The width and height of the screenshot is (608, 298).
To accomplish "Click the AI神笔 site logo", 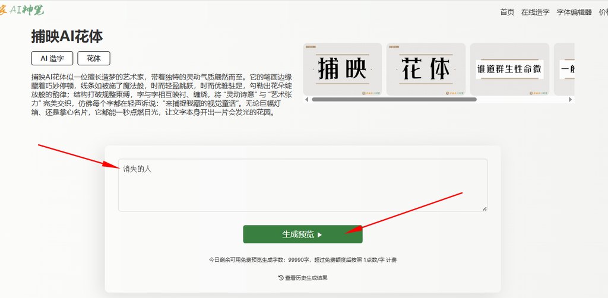I will [22, 11].
